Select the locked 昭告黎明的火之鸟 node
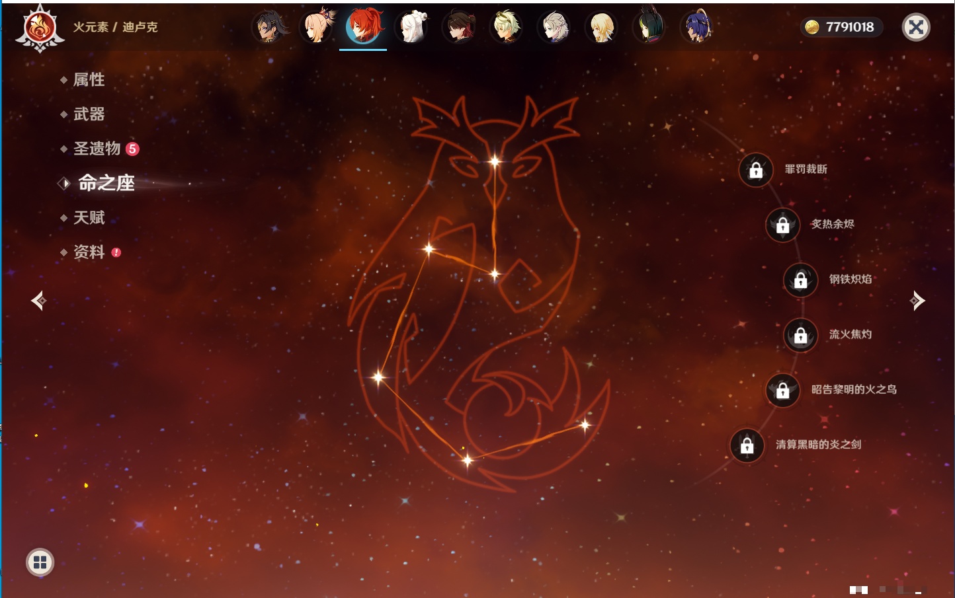The image size is (955, 598). pyautogui.click(x=782, y=391)
